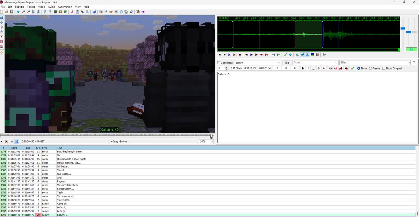This screenshot has height=217, width=419.
Task: Open the Subtitle menu
Action: (x=19, y=7)
